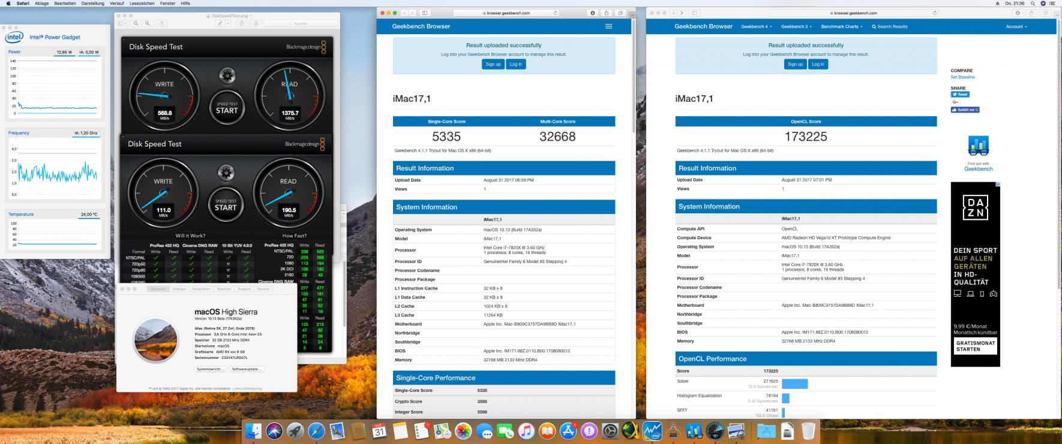1062x444 pixels.
Task: Click Lizenzvereinbarung link in About This Mac
Action: 247,389
